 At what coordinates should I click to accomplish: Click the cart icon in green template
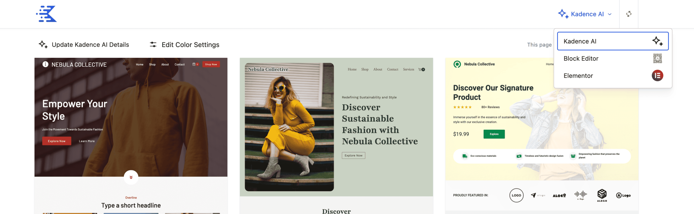point(422,69)
